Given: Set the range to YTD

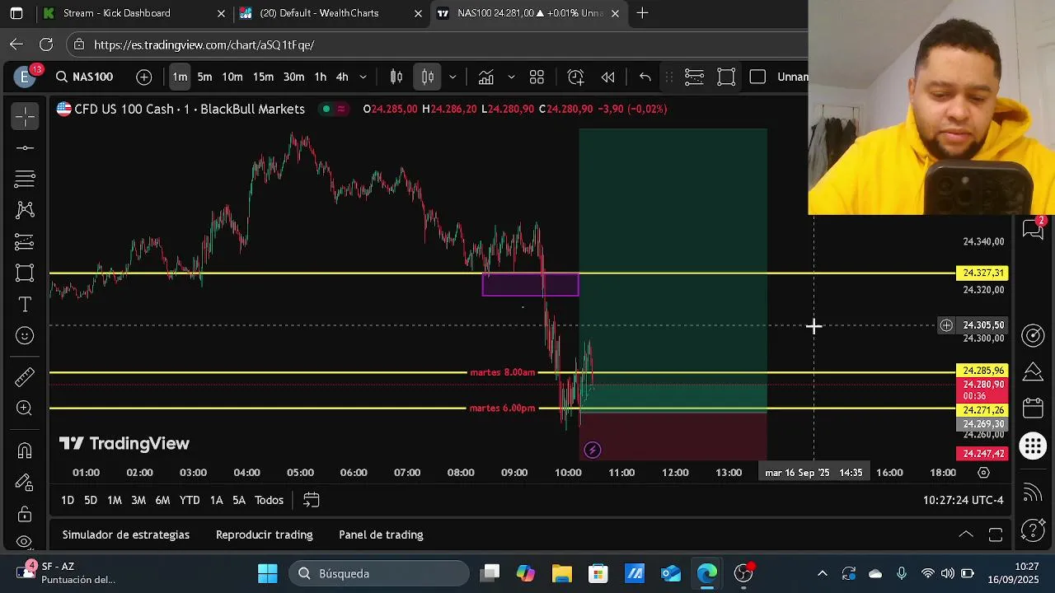Looking at the screenshot, I should (190, 500).
